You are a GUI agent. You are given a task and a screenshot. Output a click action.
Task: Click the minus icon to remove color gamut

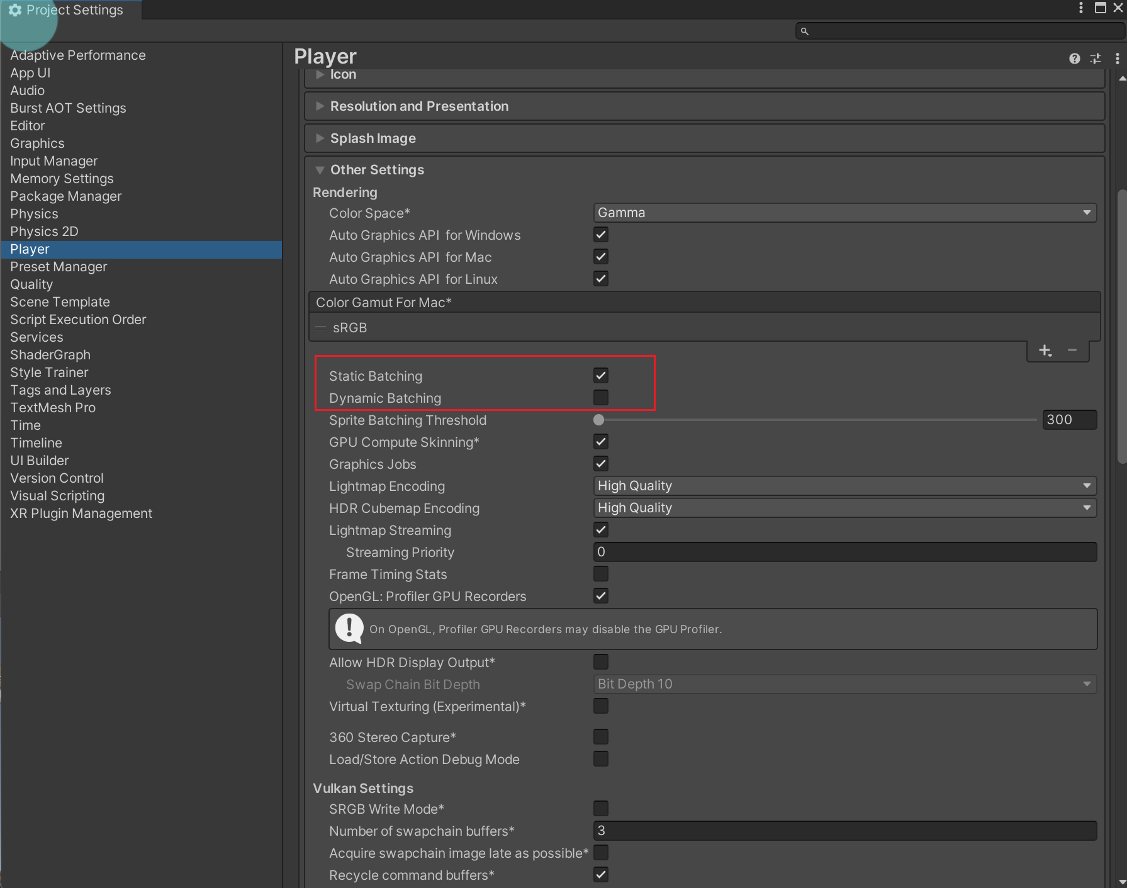coord(1072,351)
